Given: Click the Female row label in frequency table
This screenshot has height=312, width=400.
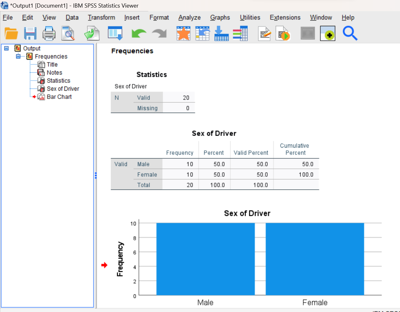Looking at the screenshot, I should pos(147,174).
